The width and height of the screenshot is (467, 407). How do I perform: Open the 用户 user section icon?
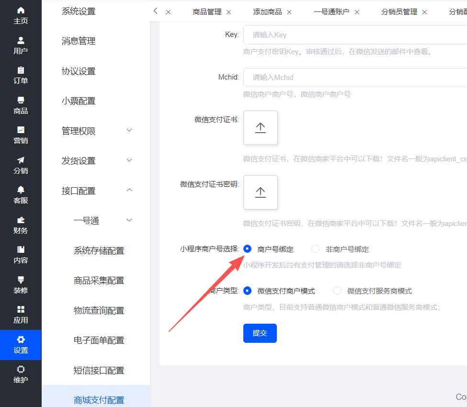[x=21, y=41]
